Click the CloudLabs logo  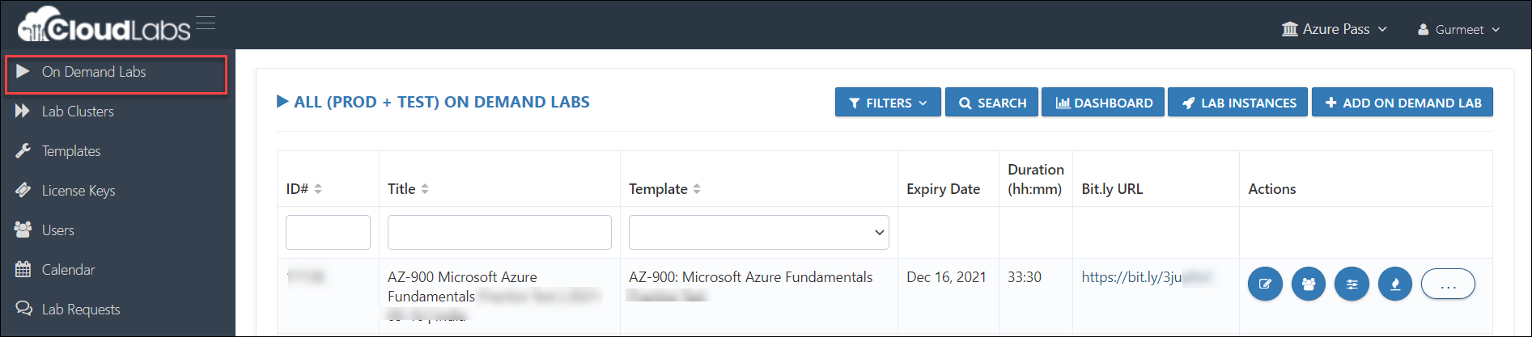click(104, 25)
